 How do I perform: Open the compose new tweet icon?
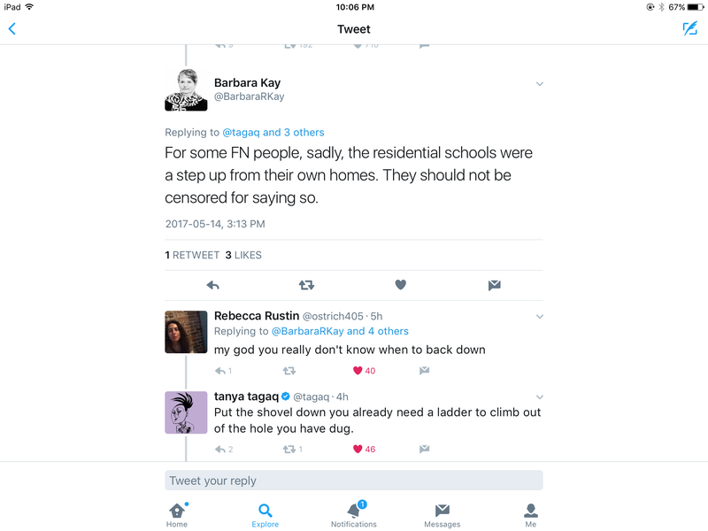(x=690, y=28)
